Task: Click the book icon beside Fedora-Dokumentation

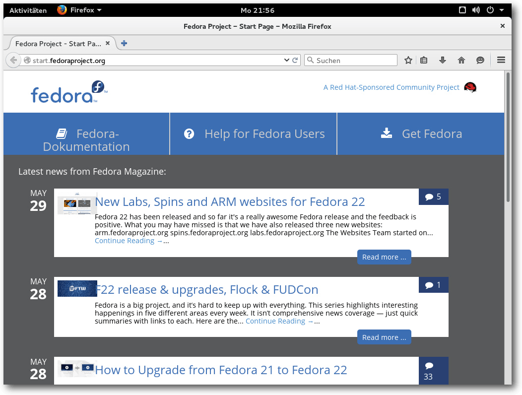Action: (62, 133)
